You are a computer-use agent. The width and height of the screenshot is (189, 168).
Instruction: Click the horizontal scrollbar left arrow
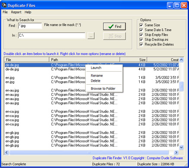[6, 152]
